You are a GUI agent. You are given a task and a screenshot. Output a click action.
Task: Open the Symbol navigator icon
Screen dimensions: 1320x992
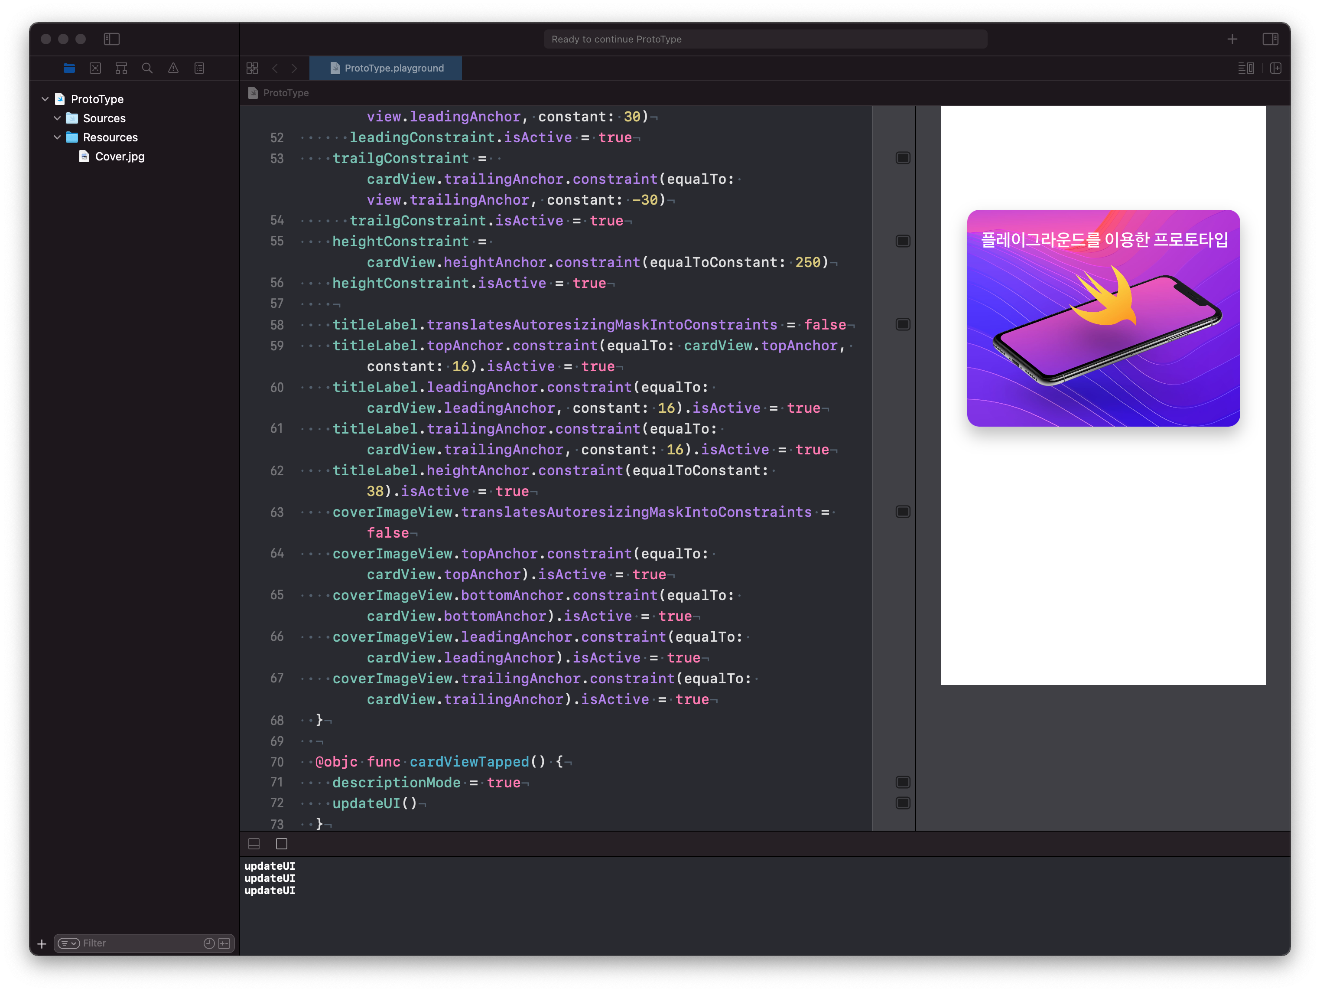coord(121,68)
